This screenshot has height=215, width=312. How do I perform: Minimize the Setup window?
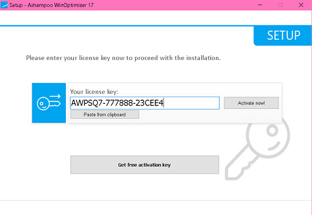click(x=260, y=5)
